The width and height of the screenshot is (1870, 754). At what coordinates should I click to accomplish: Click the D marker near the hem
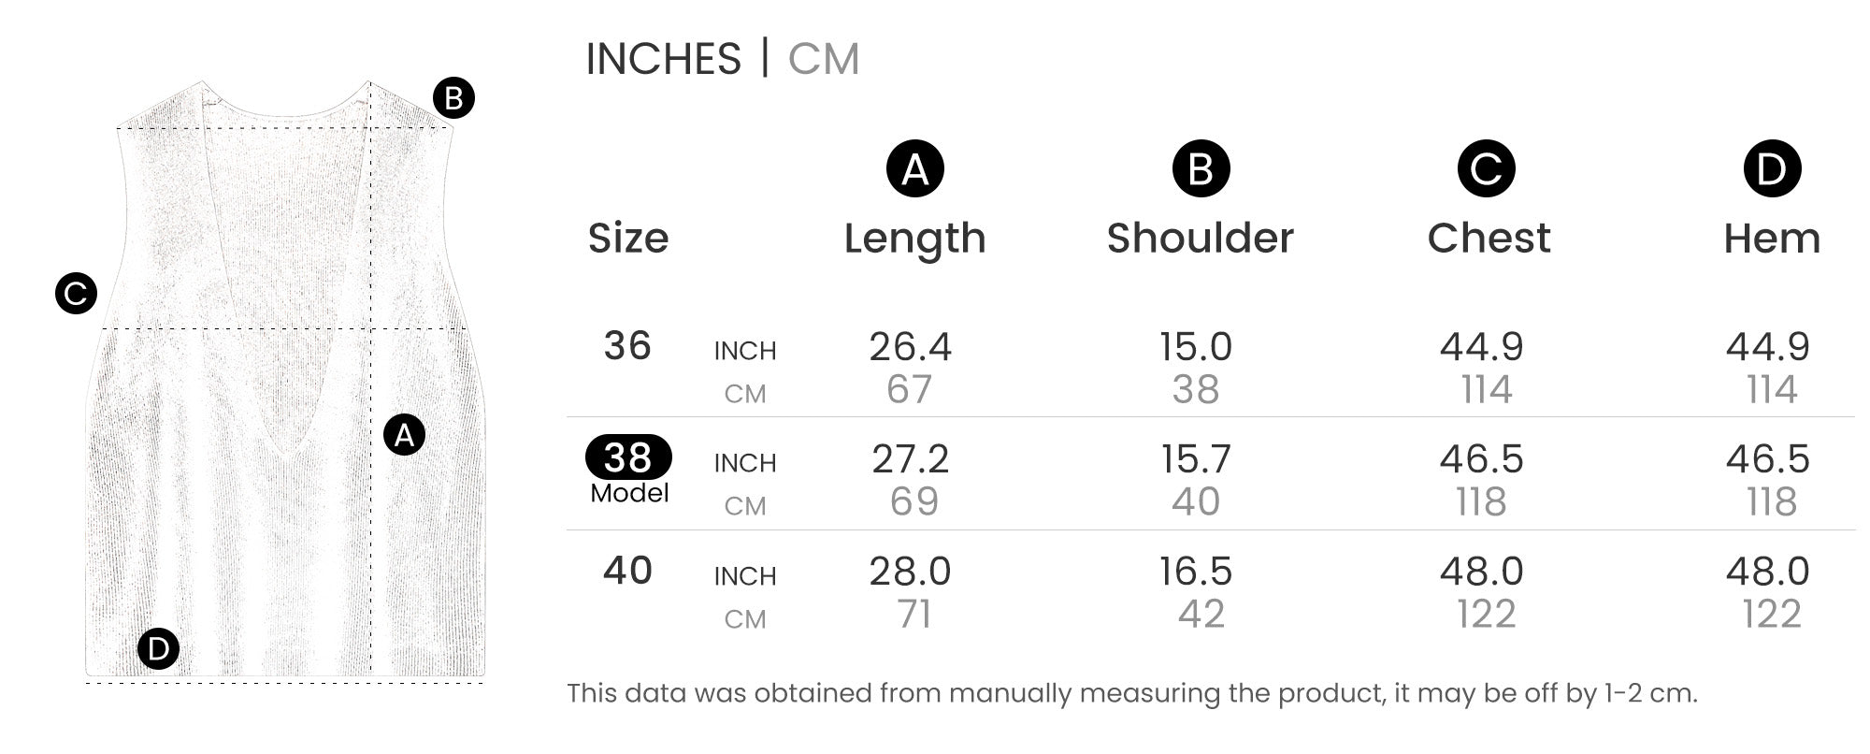(158, 649)
